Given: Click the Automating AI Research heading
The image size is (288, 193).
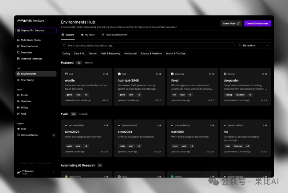Looking at the screenshot, I should (x=78, y=165).
